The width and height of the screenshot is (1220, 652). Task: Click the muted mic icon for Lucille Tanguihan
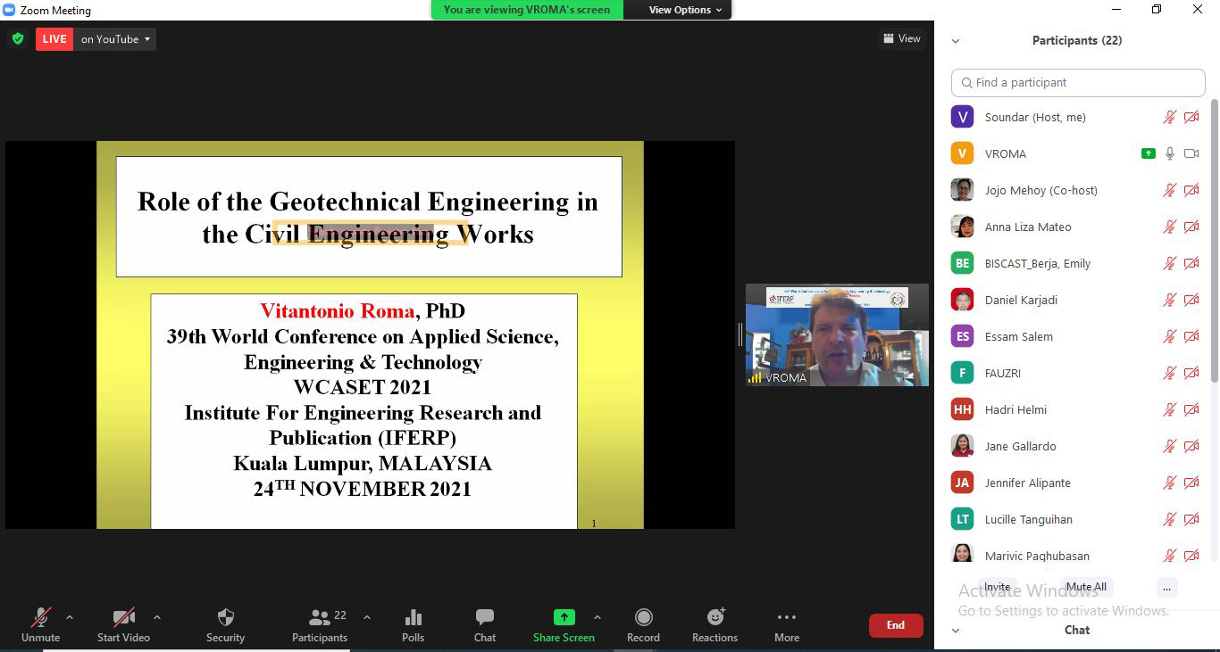click(1170, 519)
